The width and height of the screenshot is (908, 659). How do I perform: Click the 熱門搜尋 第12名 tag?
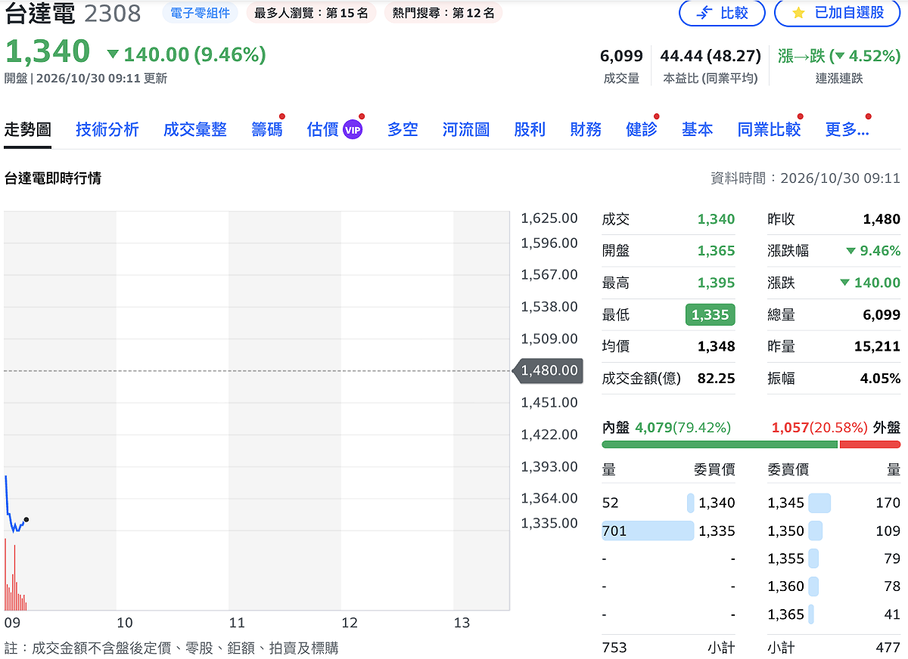click(443, 13)
